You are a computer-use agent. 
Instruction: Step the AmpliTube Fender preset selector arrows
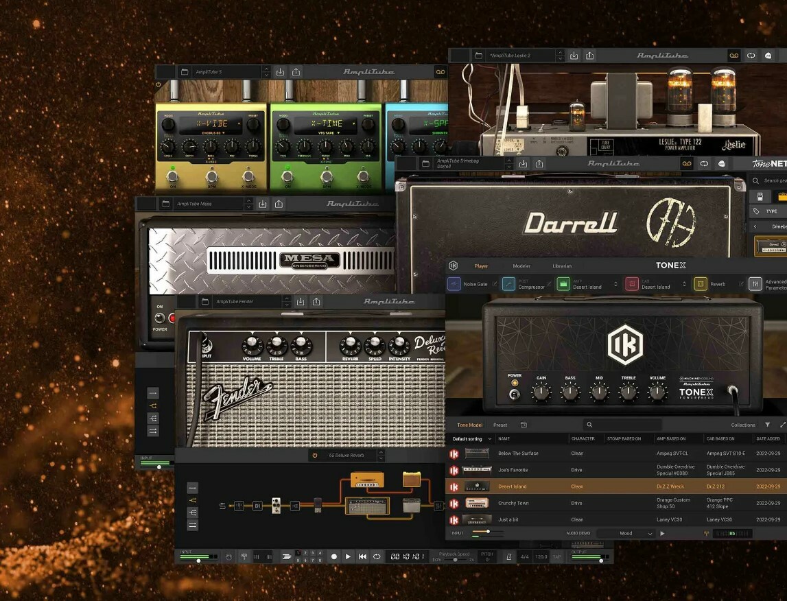coord(287,301)
